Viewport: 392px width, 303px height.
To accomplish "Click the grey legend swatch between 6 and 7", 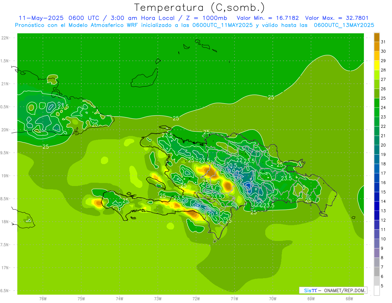I will click(377, 272).
